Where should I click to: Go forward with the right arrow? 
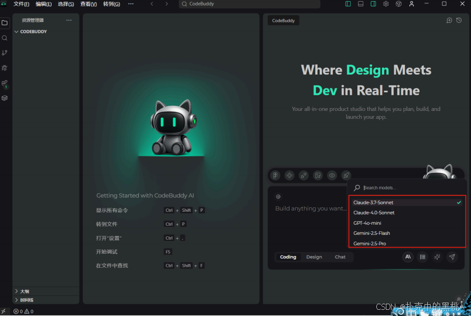(166, 4)
